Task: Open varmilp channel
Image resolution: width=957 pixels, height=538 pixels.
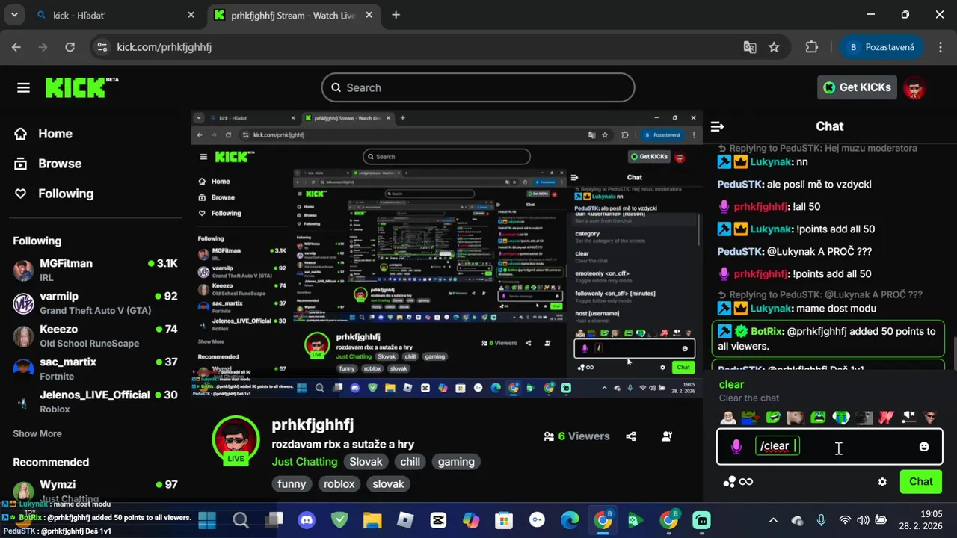Action: (95, 303)
